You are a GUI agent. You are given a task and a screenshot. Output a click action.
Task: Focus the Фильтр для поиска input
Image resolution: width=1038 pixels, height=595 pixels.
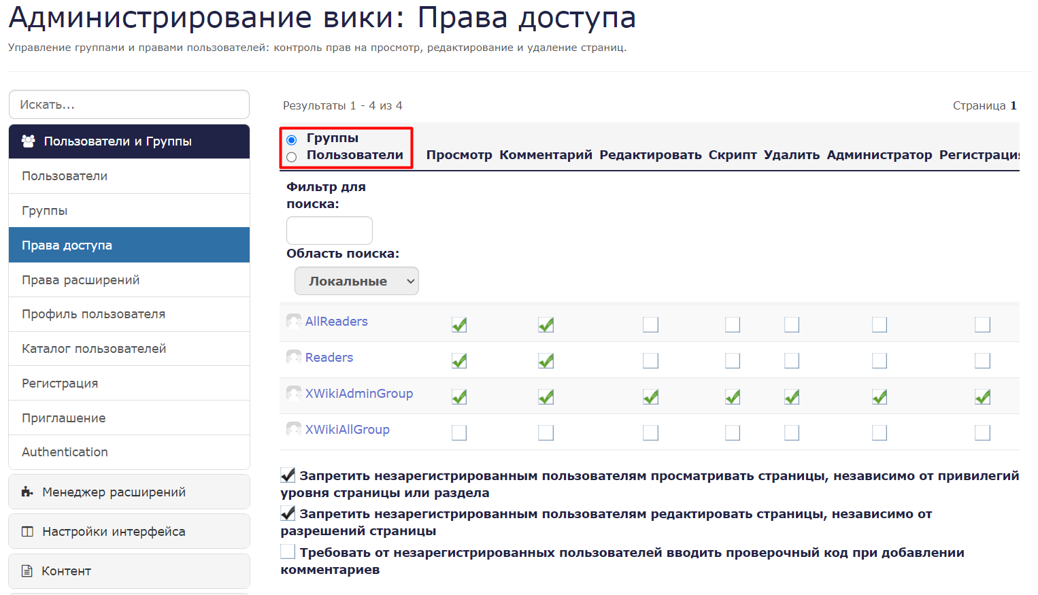click(x=329, y=231)
